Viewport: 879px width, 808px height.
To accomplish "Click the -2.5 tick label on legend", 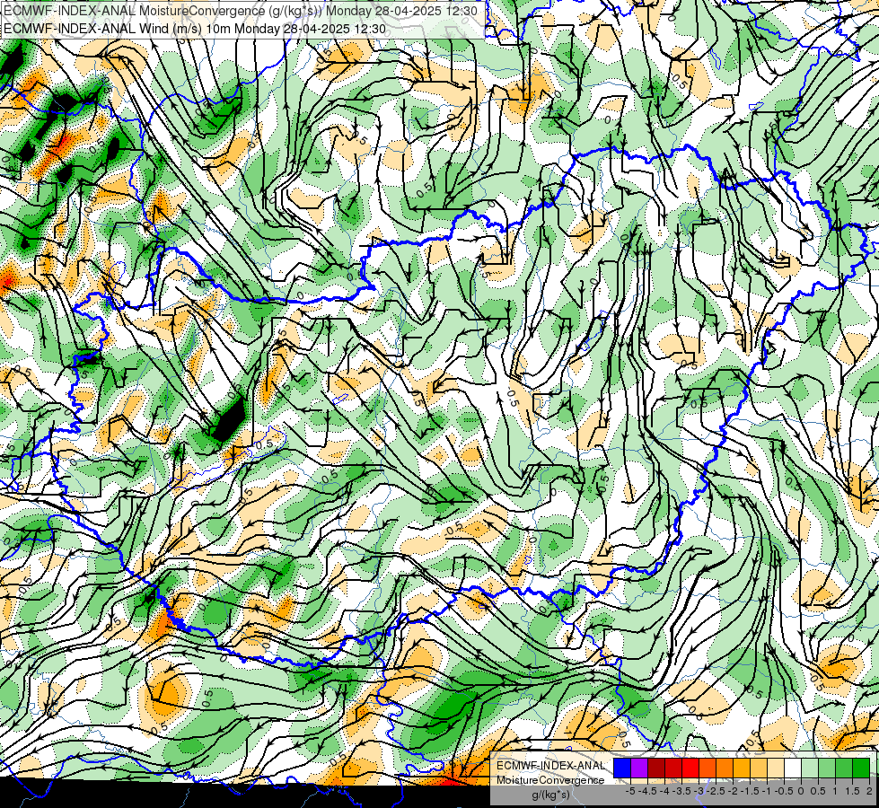I will pyautogui.click(x=716, y=791).
